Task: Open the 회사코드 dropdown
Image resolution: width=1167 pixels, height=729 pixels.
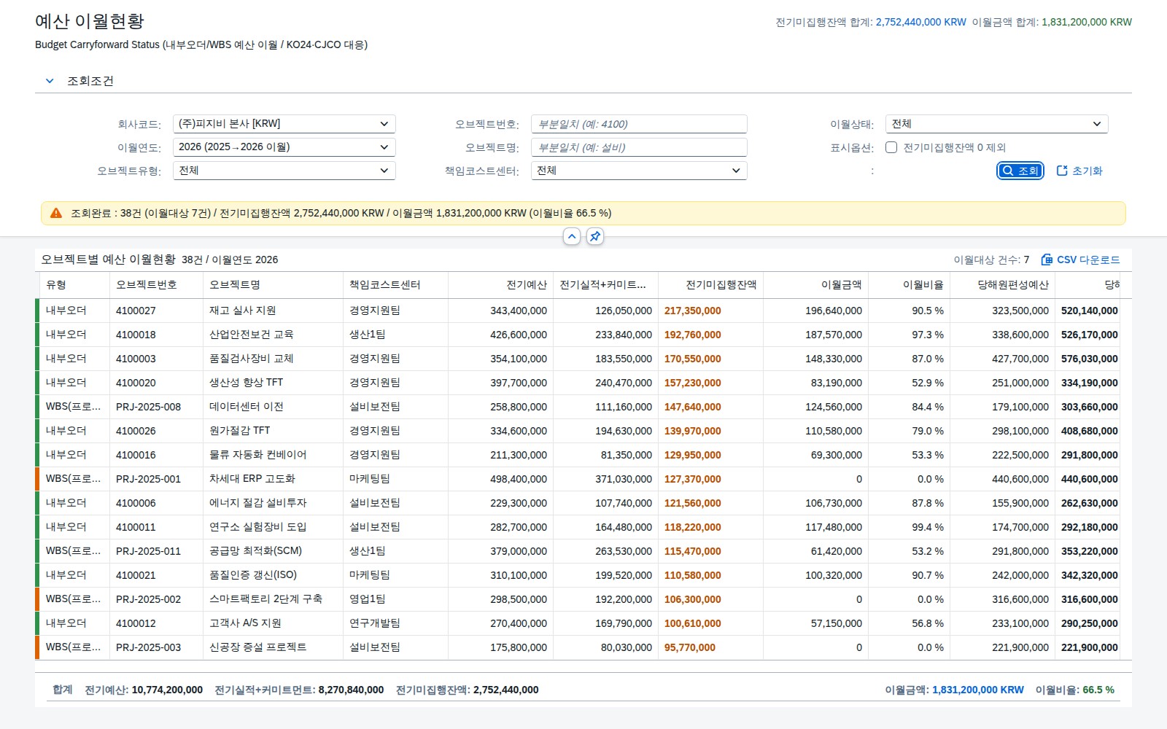Action: [x=284, y=124]
